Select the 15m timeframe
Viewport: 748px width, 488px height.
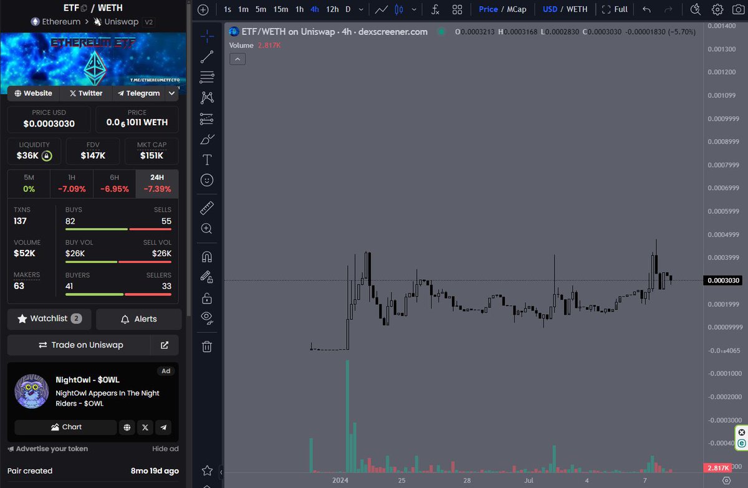pos(280,9)
